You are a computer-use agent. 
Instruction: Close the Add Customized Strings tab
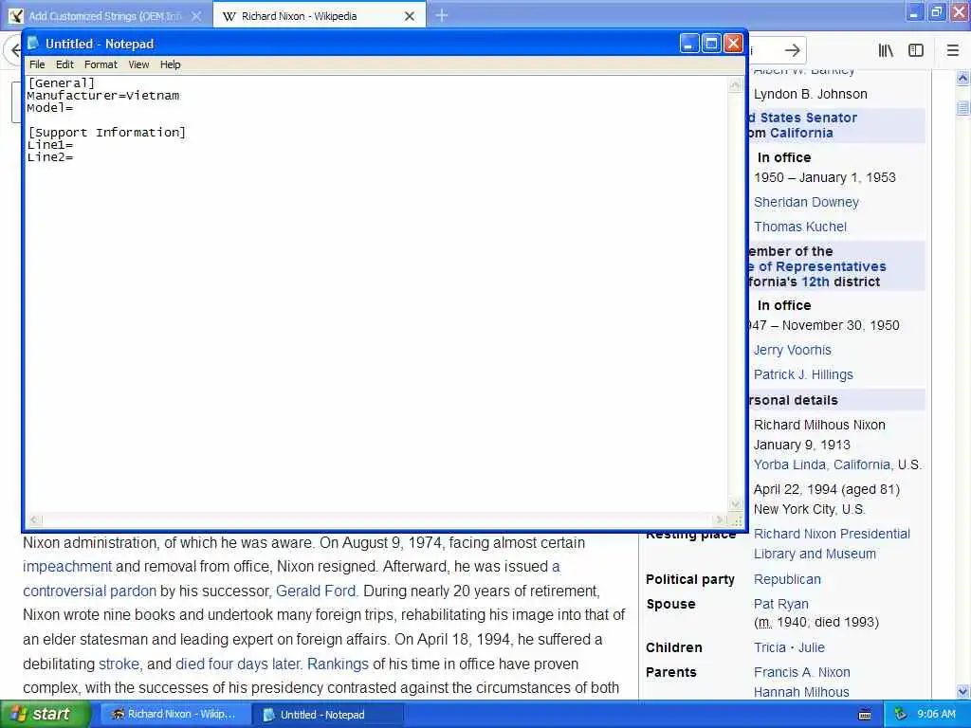point(196,16)
